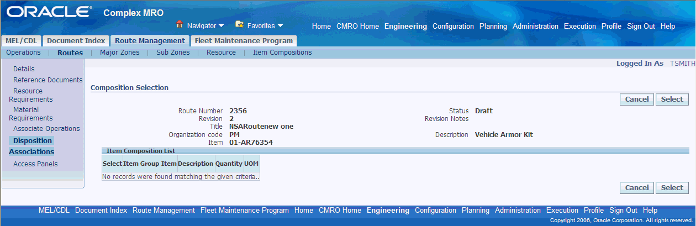Click footer Profile link
The width and height of the screenshot is (696, 226).
click(594, 211)
